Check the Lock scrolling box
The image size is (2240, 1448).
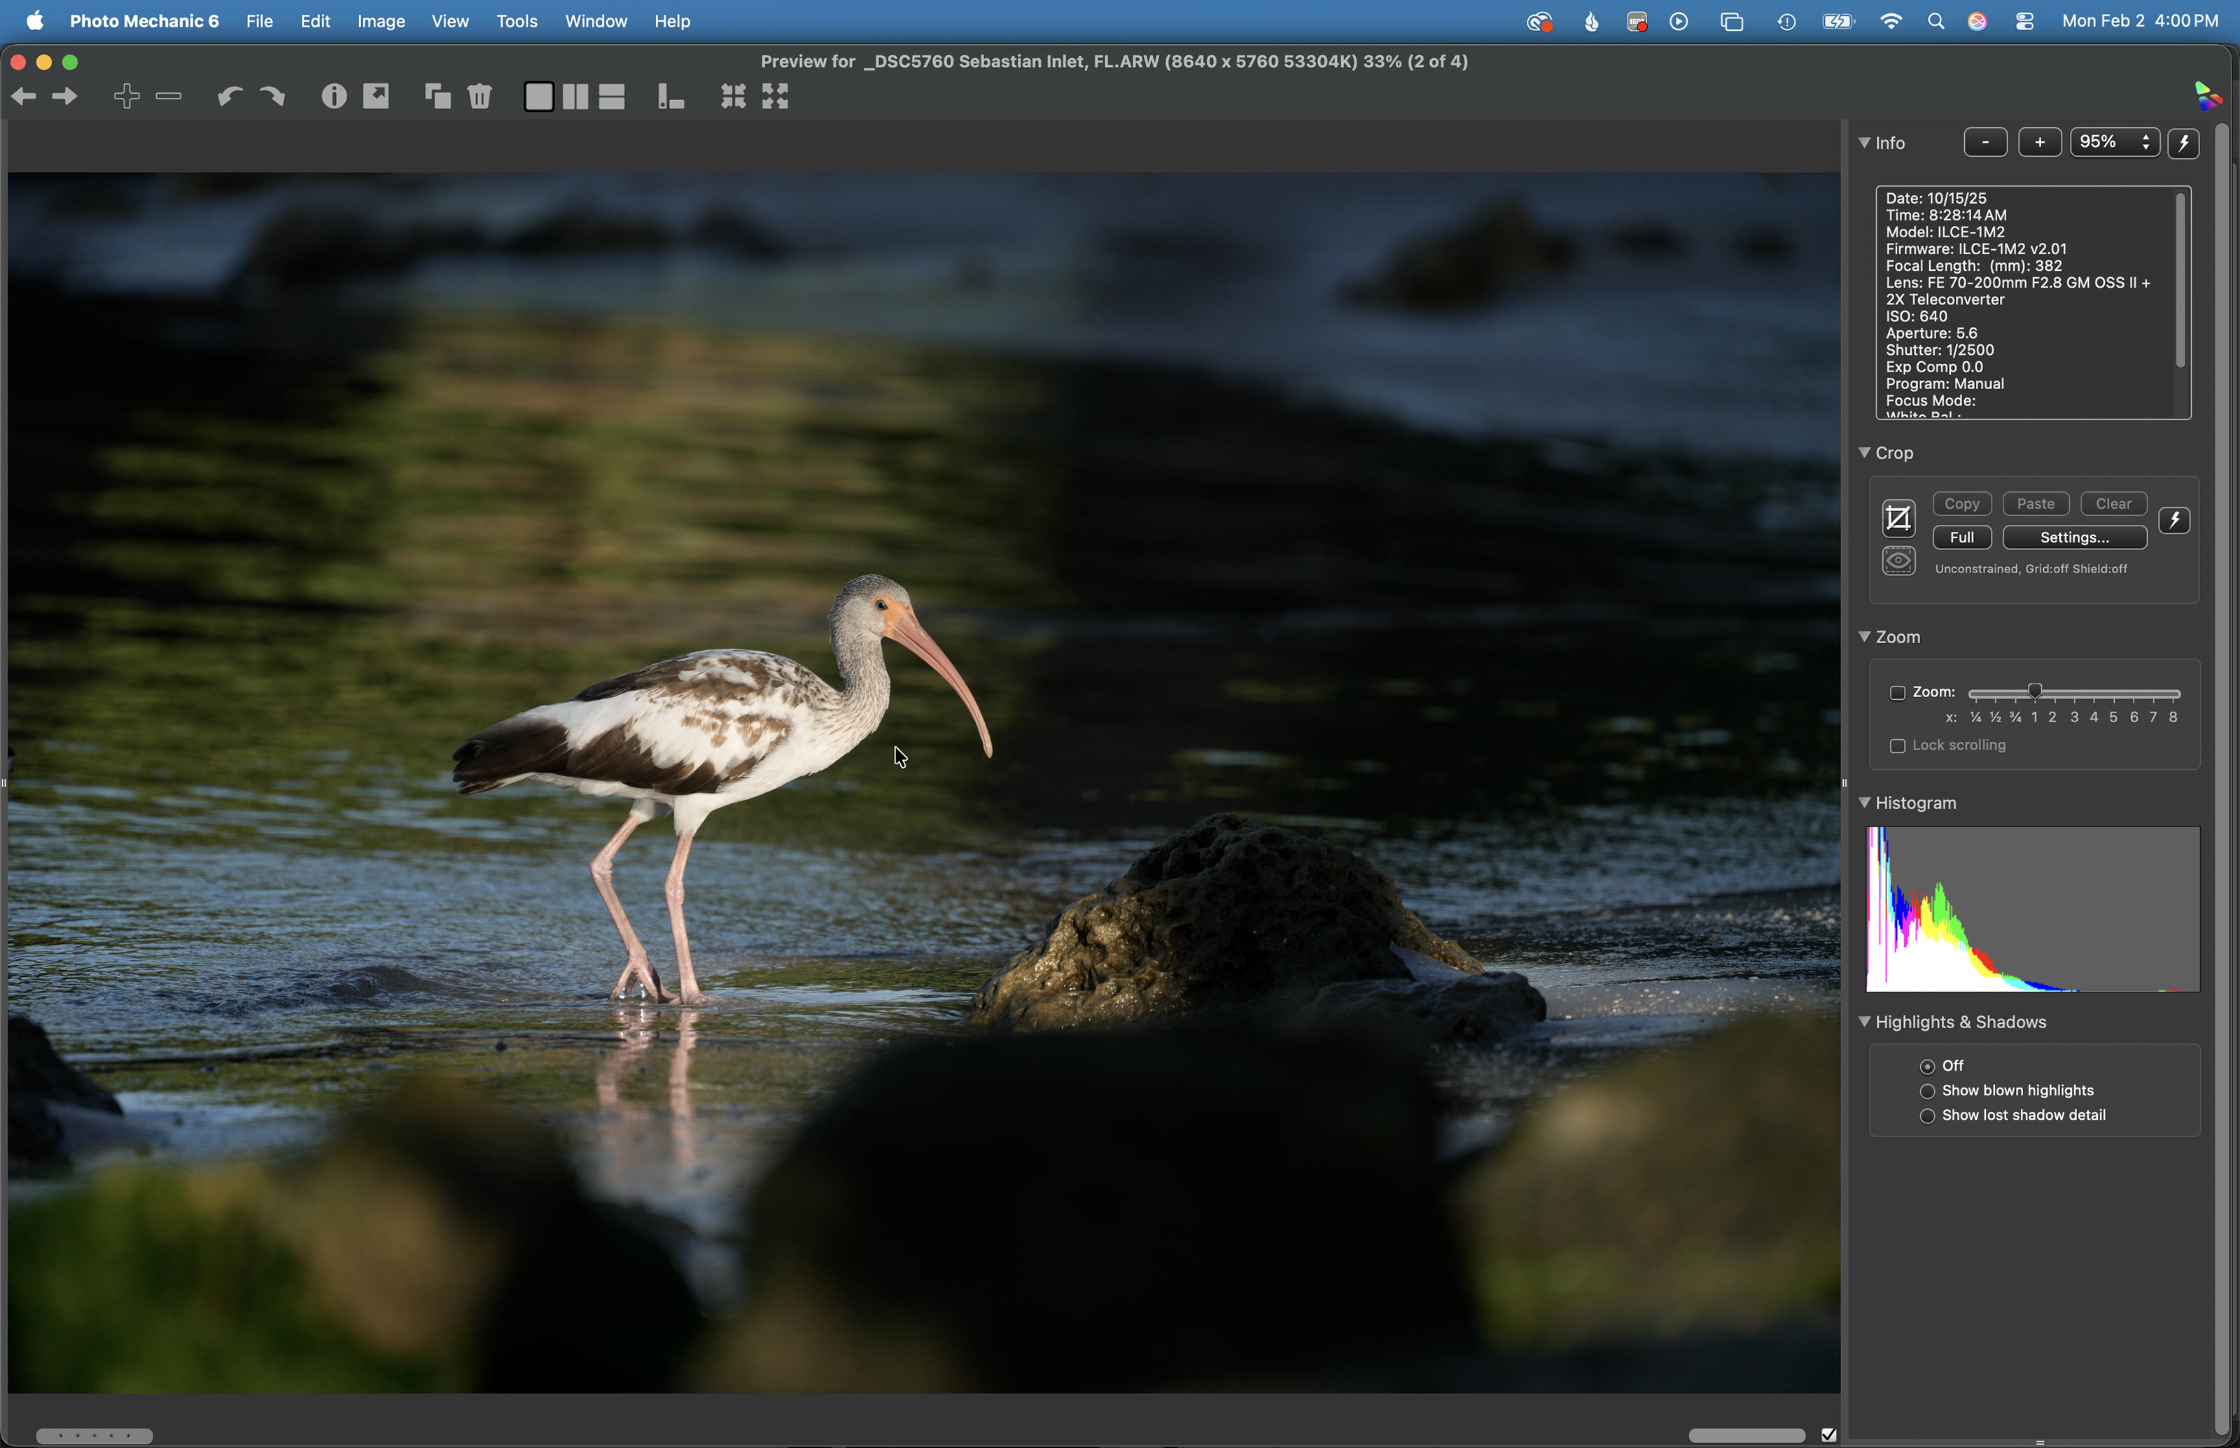[1898, 745]
